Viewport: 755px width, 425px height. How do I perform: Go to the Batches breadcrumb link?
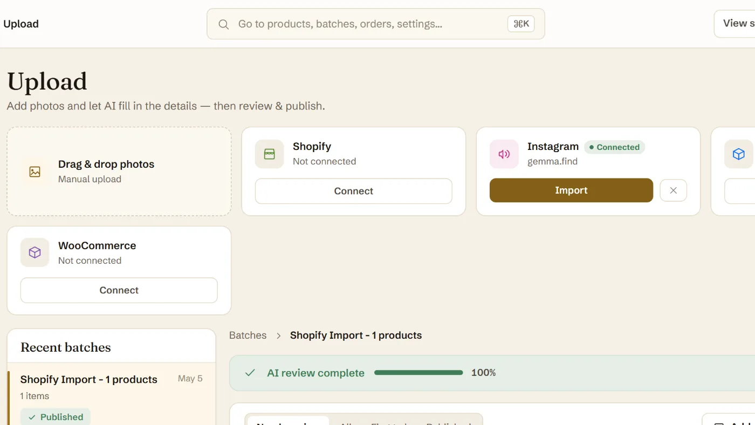point(248,335)
